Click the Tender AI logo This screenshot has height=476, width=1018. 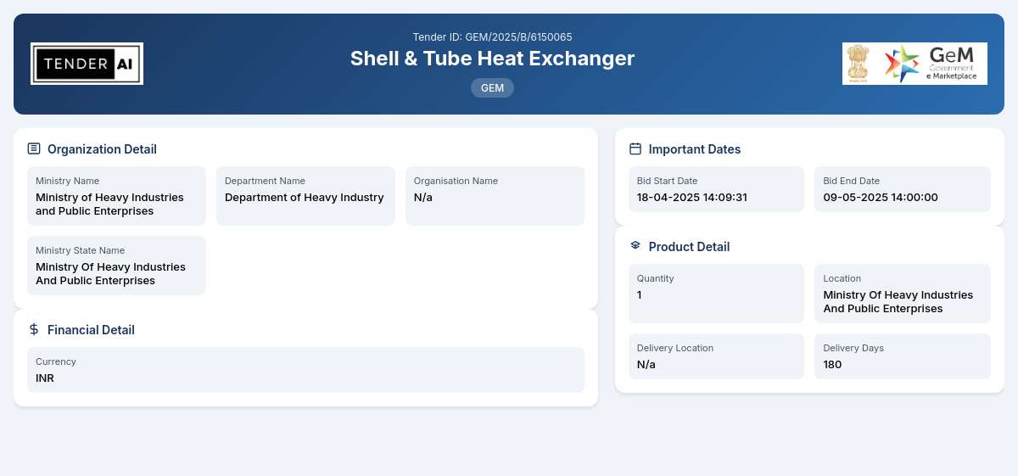[87, 64]
